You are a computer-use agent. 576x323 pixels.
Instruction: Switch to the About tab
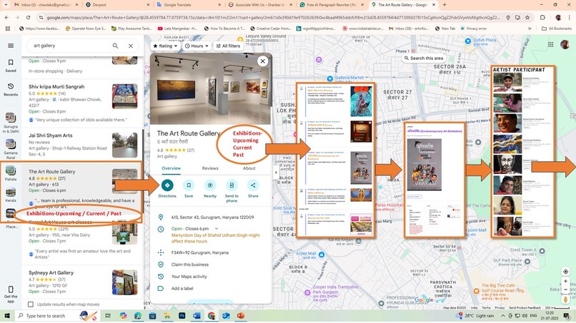pos(249,168)
